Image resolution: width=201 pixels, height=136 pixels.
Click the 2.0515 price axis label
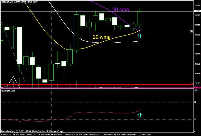[197, 74]
